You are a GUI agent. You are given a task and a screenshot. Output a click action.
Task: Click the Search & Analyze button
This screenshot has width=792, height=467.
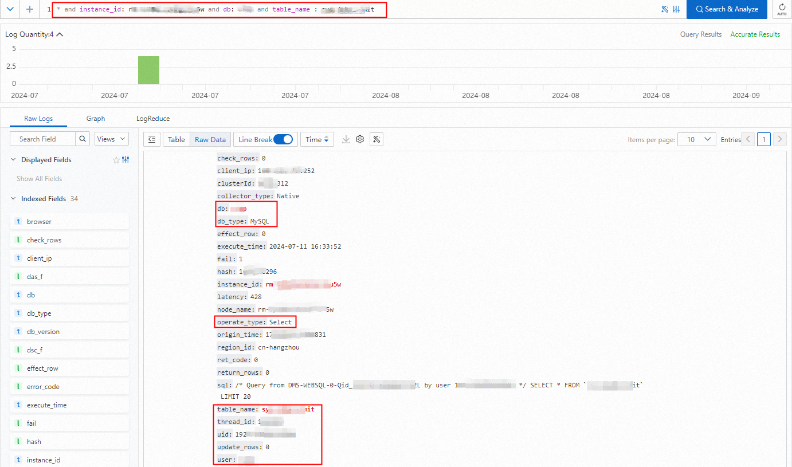(727, 9)
